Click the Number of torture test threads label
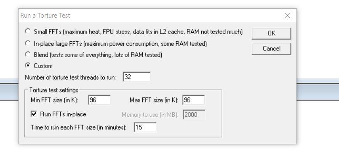339x158 pixels. click(x=70, y=77)
